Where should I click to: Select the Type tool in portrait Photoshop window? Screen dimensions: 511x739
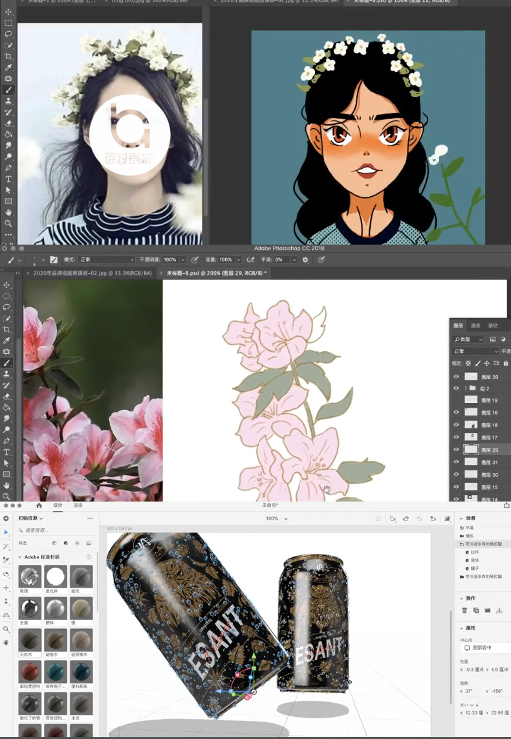(8, 179)
